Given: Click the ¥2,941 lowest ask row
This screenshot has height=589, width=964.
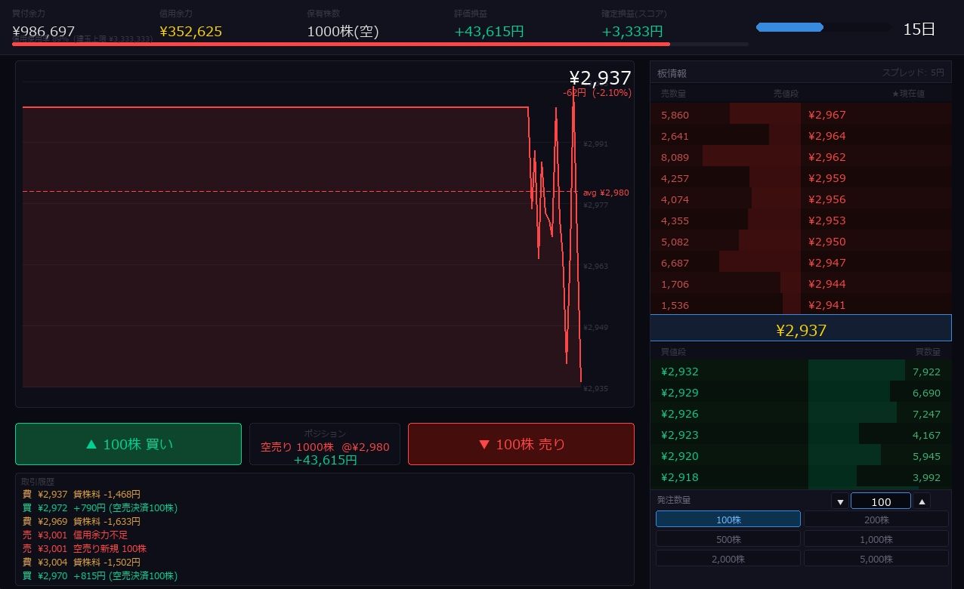Looking at the screenshot, I should tap(801, 305).
